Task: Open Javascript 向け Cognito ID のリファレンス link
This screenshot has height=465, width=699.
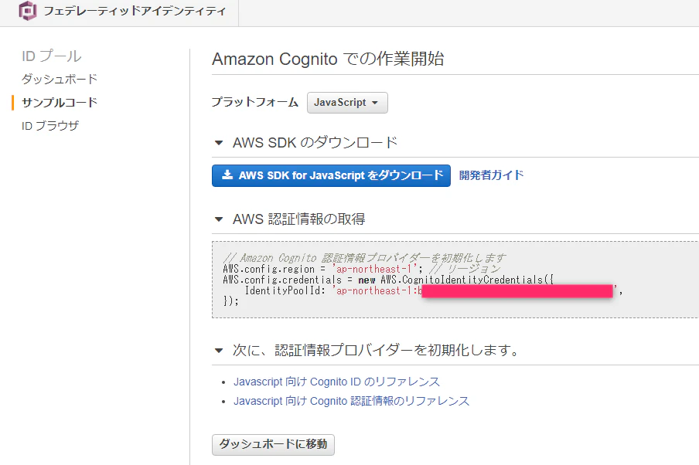Action: [x=336, y=382]
